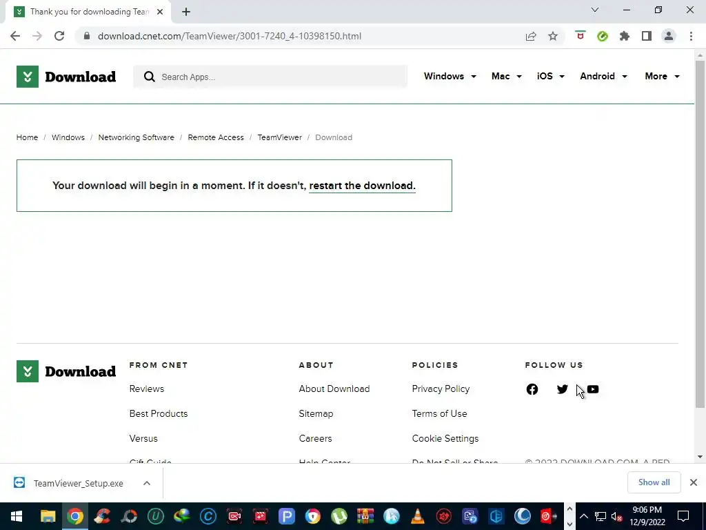Open File Explorer from taskbar
706x530 pixels.
(x=48, y=516)
